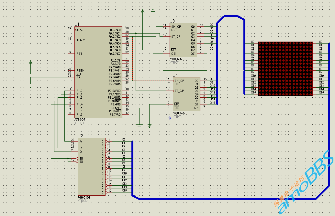Click the U4 reference label
Viewport: 335px width, 216px height.
point(175,75)
